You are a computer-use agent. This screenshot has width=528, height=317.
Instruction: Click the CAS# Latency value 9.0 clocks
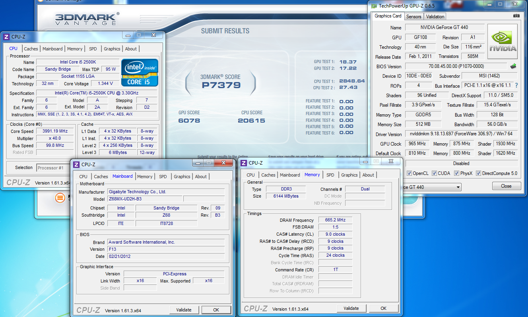335,234
